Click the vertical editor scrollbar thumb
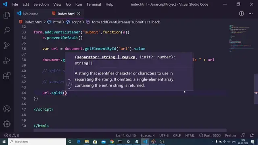 pyautogui.click(x=256, y=89)
